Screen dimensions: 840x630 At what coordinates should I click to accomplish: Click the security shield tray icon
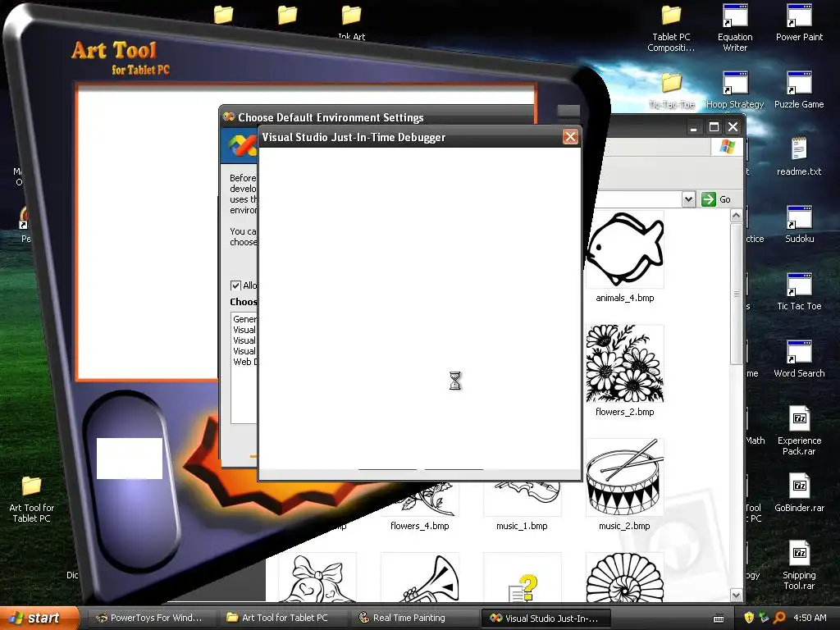pyautogui.click(x=748, y=618)
